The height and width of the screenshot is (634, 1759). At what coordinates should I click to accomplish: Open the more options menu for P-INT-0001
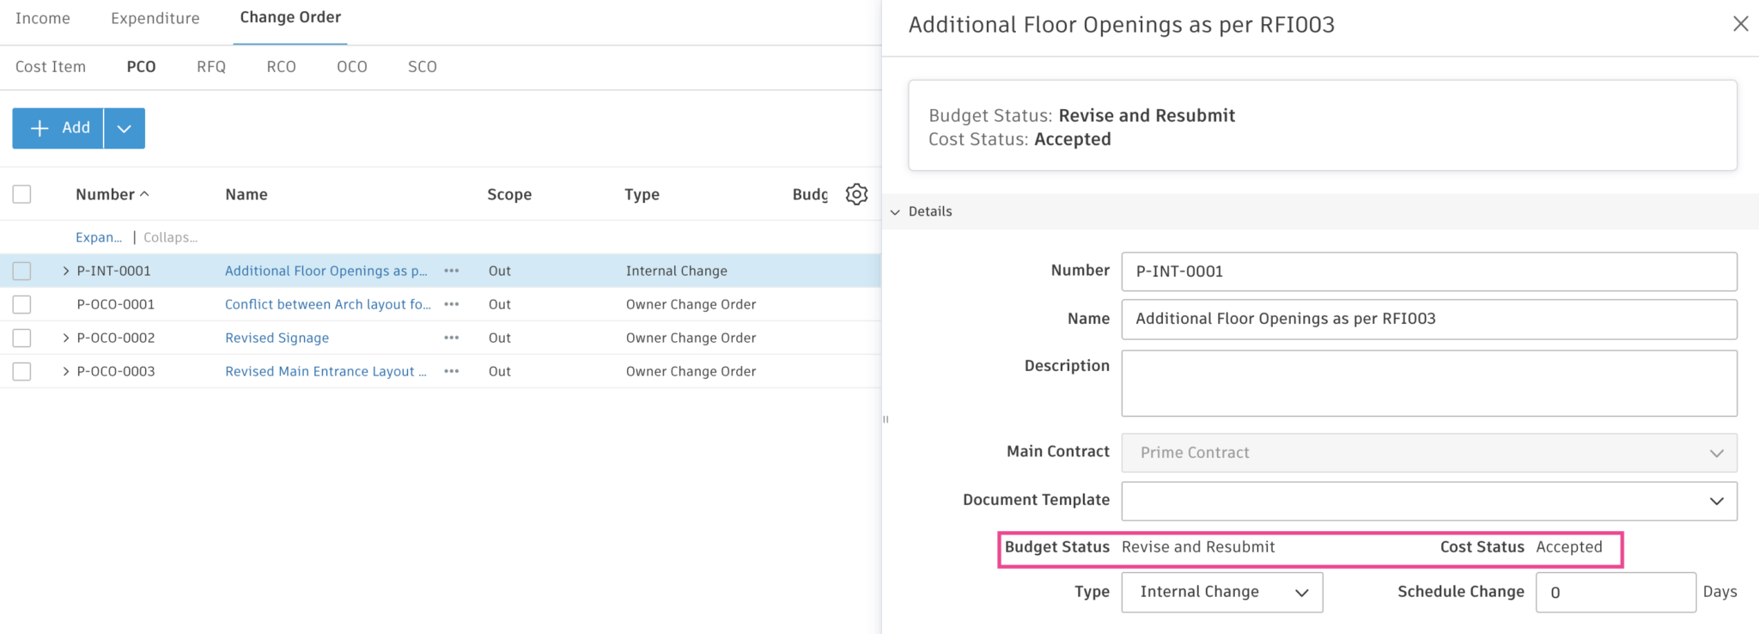pos(452,271)
